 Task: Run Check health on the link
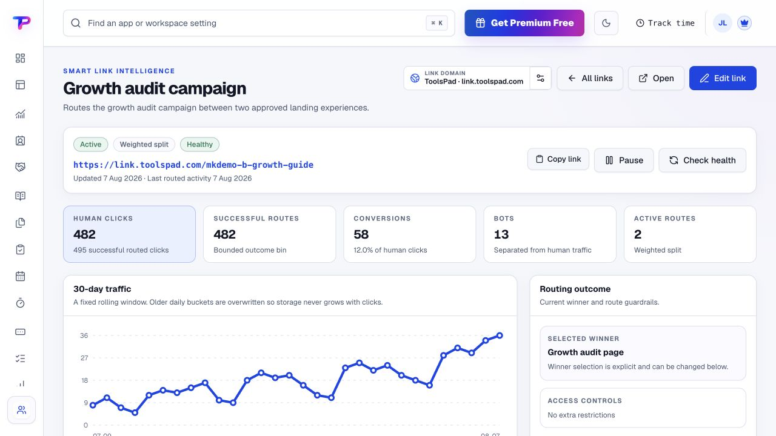coord(702,160)
